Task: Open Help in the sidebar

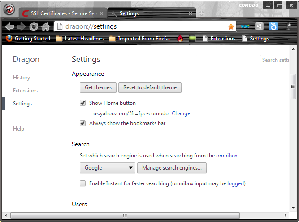Action: (18, 129)
